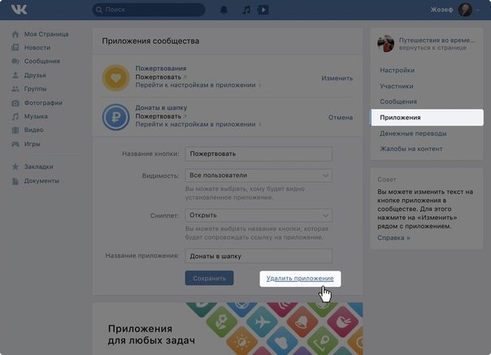The width and height of the screenshot is (491, 355).
Task: Switch to Денежные переводы section
Action: pos(413,133)
